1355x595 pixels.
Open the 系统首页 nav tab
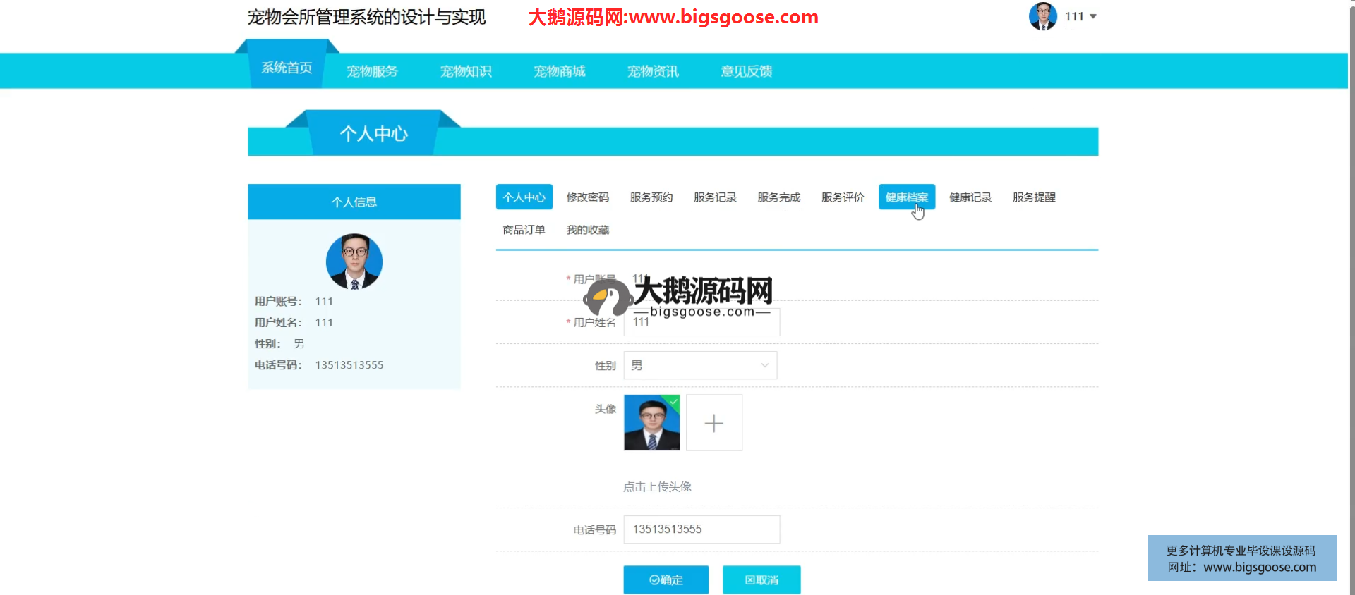(x=287, y=68)
